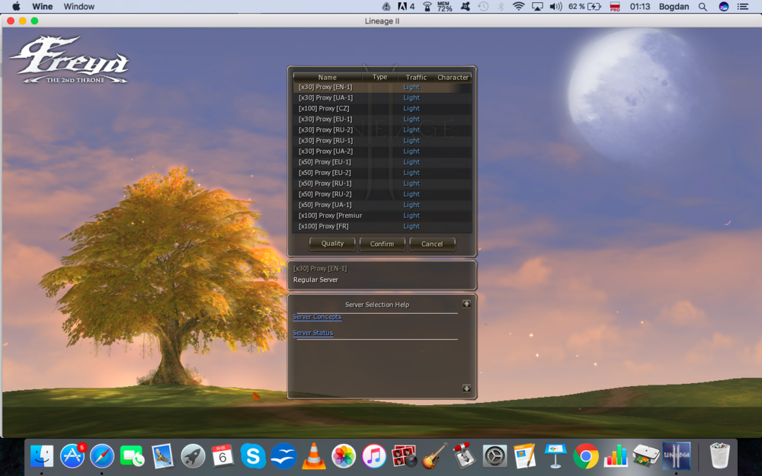Open Skype from the dock
This screenshot has width=762, height=476.
(x=253, y=455)
